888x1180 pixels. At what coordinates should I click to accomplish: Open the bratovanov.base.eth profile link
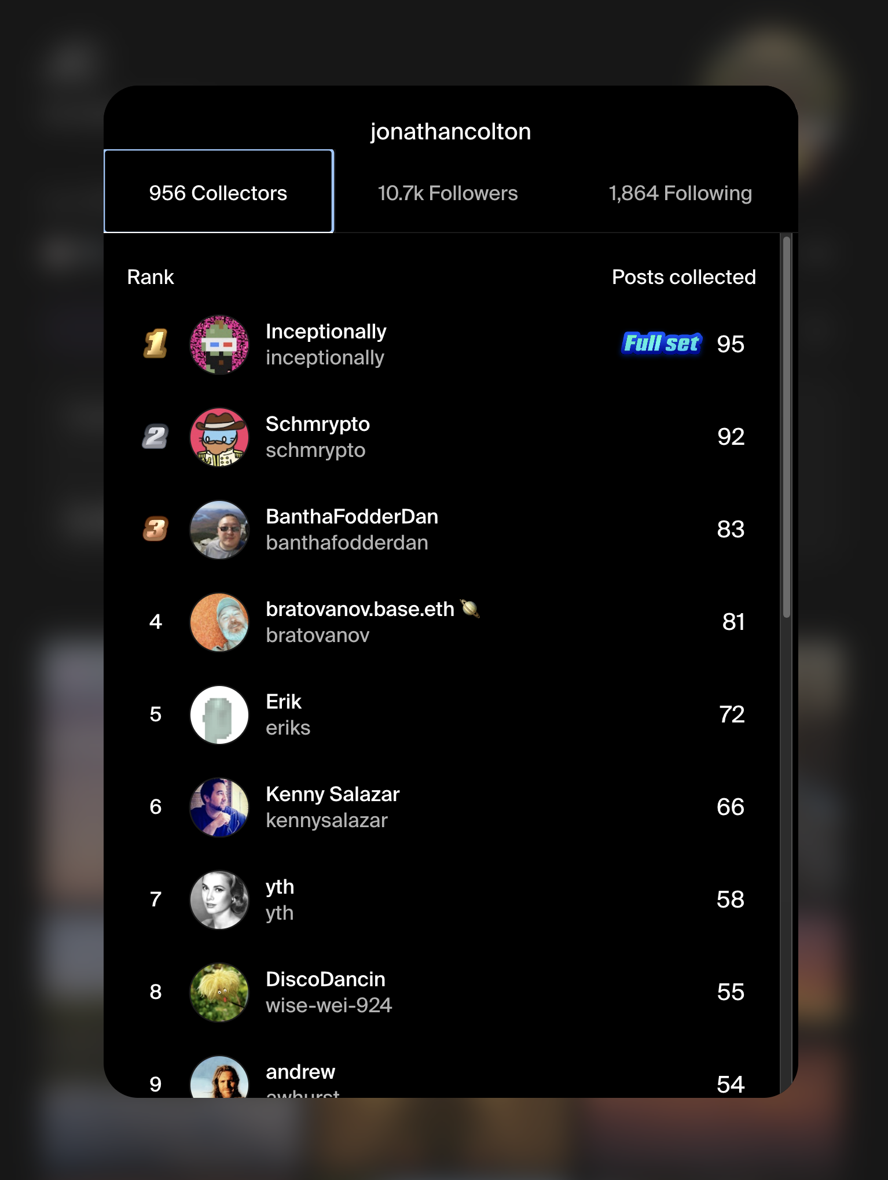pyautogui.click(x=360, y=622)
